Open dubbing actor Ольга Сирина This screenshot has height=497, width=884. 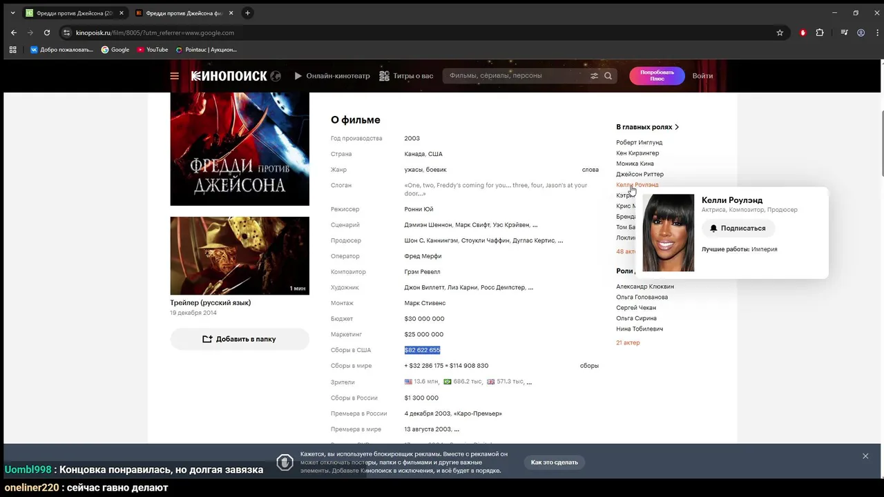pyautogui.click(x=636, y=318)
